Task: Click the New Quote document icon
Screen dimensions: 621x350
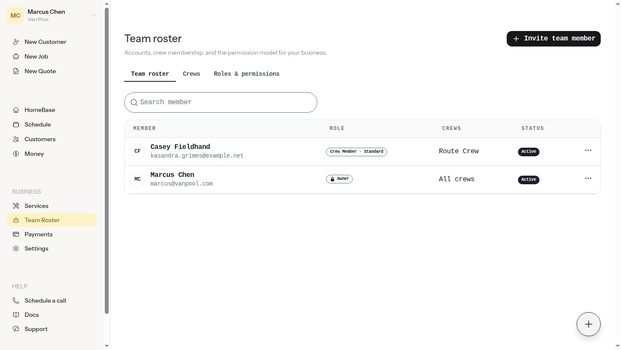Action: (x=16, y=71)
